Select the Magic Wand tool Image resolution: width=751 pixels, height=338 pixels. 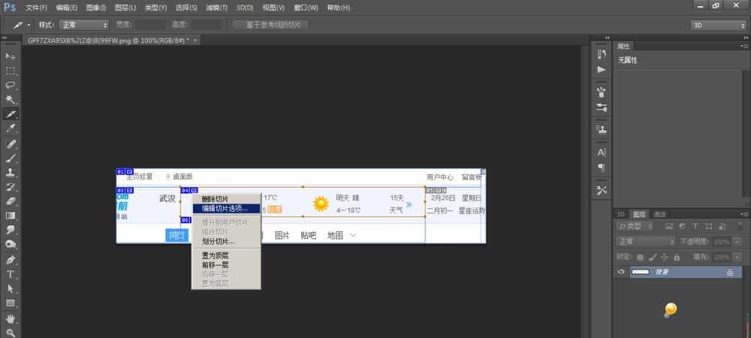coord(11,99)
